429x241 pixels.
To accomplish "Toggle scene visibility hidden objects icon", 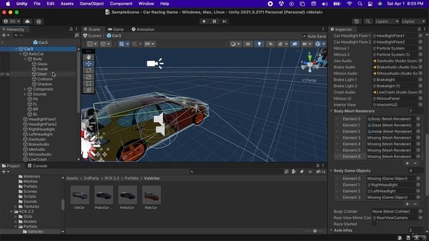I will point(295,44).
